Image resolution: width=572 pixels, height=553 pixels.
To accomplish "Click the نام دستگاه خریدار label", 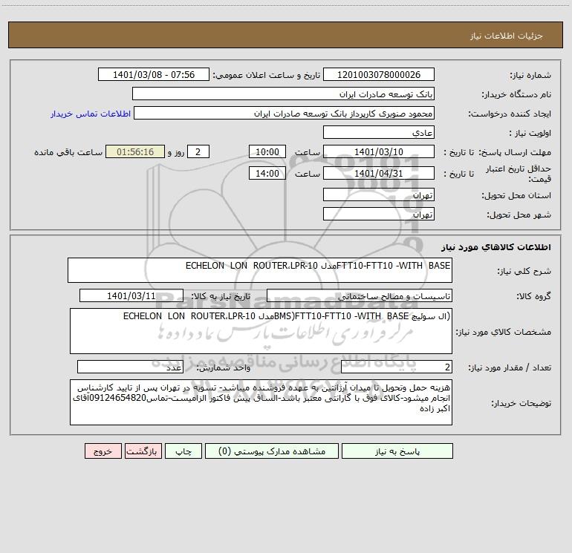I will pyautogui.click(x=516, y=94).
